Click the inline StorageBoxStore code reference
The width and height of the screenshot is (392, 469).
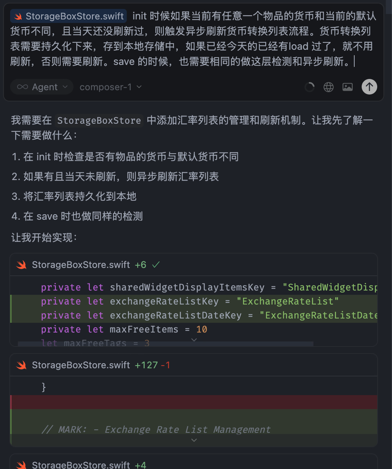click(99, 121)
